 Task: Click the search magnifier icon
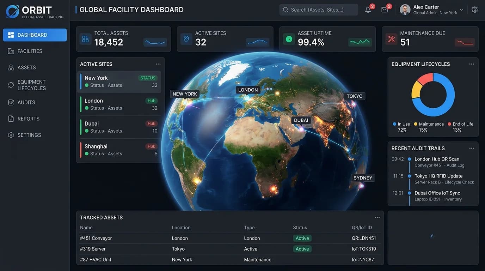point(286,10)
